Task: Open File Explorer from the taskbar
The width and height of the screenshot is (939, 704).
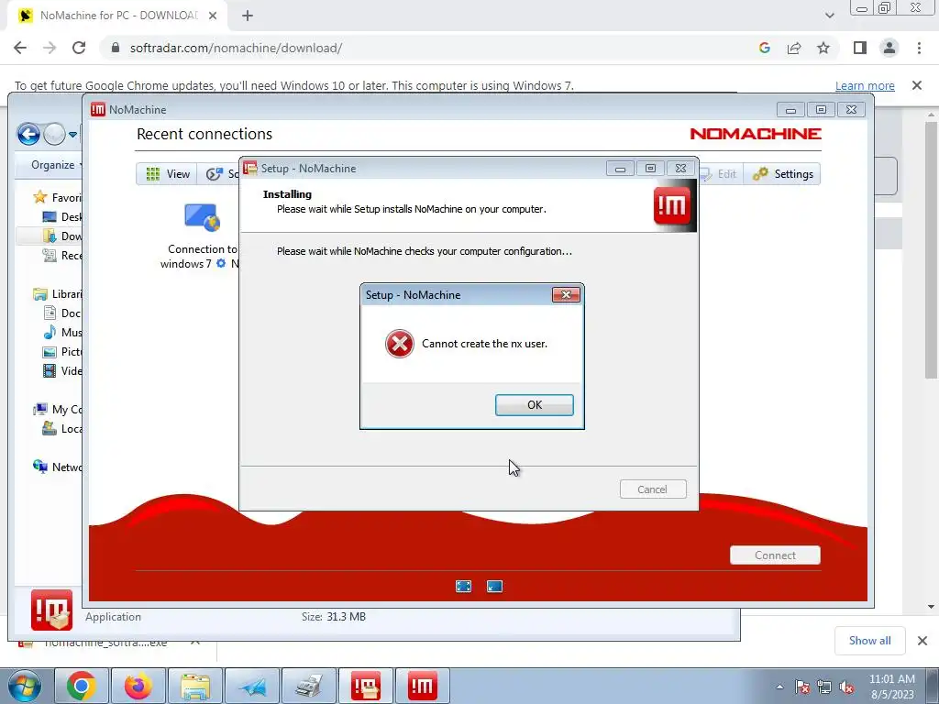Action: (x=195, y=686)
